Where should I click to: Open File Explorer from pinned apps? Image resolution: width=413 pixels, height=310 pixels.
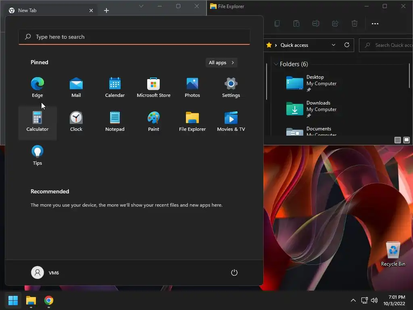pos(192,121)
